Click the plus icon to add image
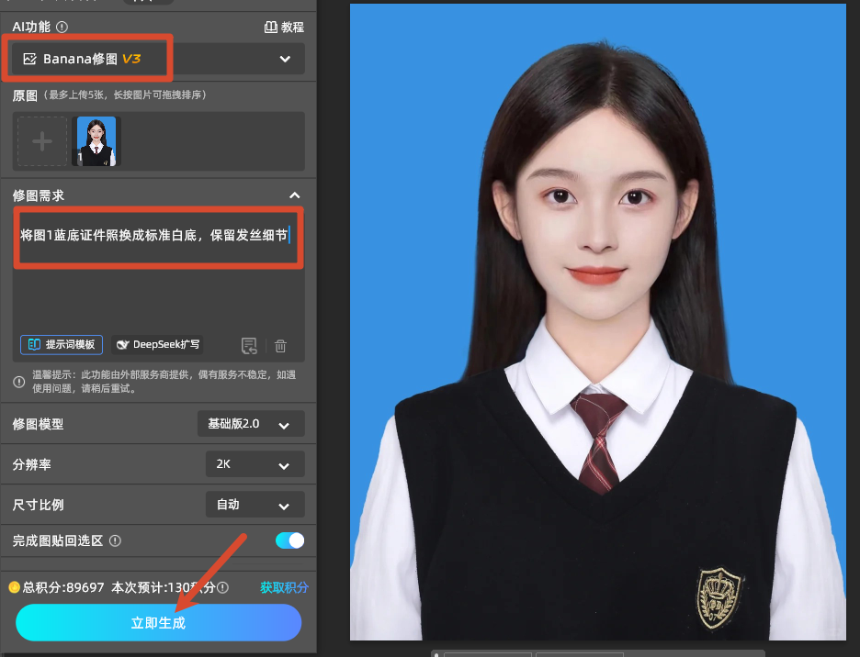The image size is (860, 657). (x=42, y=140)
